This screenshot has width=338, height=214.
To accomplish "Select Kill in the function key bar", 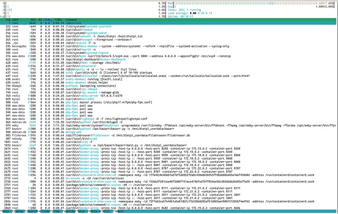I will point(106,212).
